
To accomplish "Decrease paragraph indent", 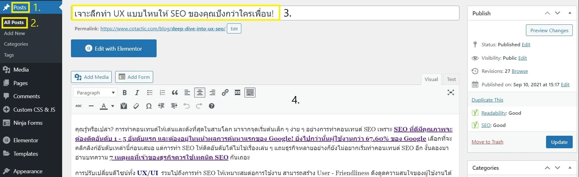I will click(161, 106).
